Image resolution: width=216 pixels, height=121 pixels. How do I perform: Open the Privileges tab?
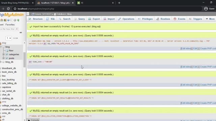(145, 19)
